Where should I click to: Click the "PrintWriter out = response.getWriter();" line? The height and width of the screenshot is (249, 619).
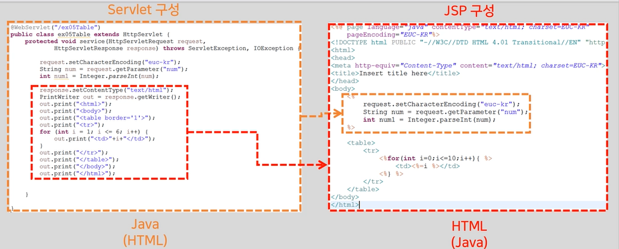coord(110,97)
